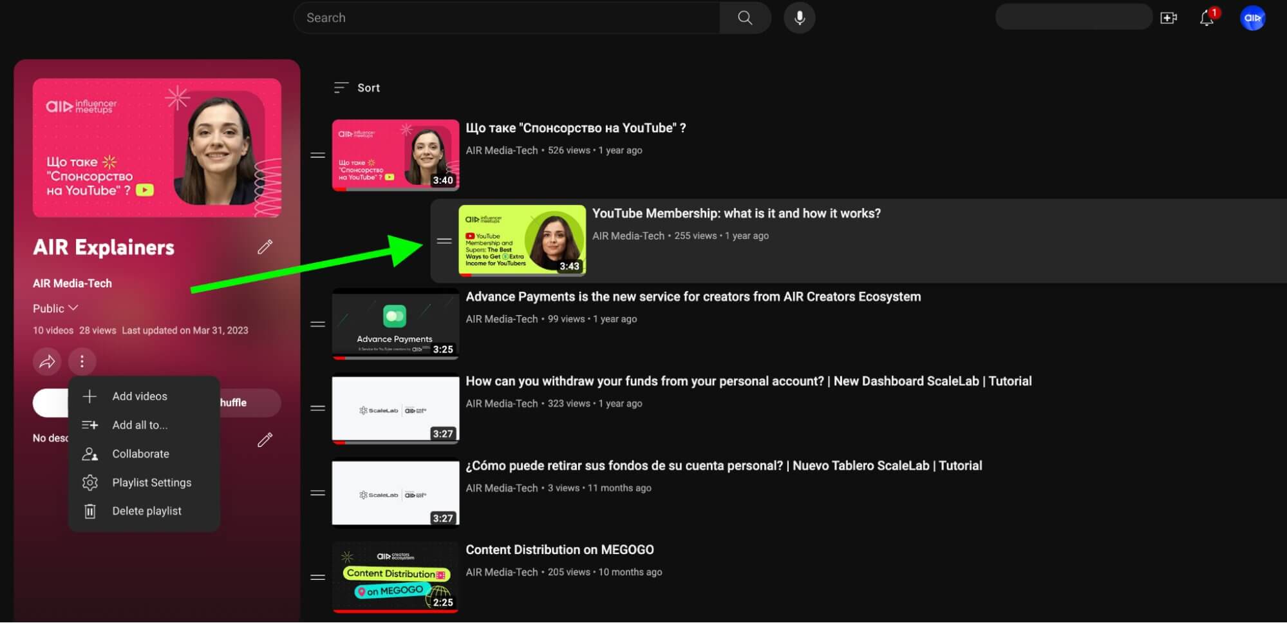Viewport: 1287px width, 623px height.
Task: Click AIR Media-Tech under MEGOGO video
Action: (502, 572)
